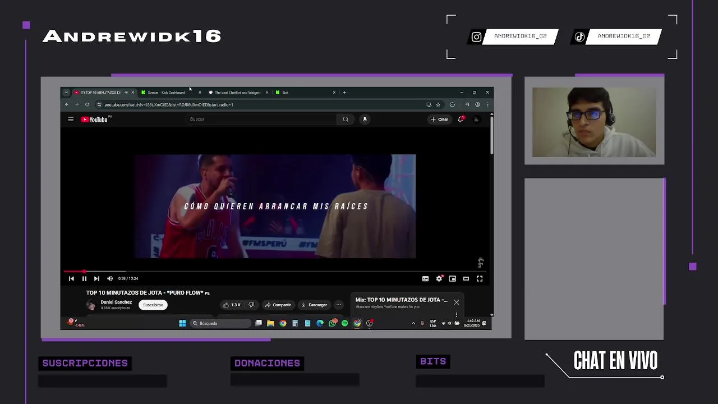This screenshot has height=404, width=718.
Task: Open Task View on the taskbar
Action: click(259, 323)
